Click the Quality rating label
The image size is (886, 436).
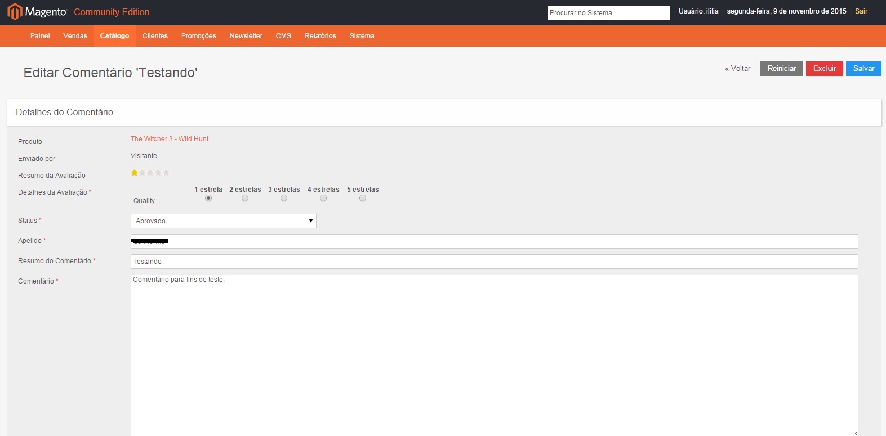[144, 201]
